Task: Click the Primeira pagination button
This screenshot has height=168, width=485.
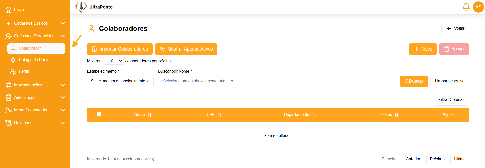Action: pos(389,159)
